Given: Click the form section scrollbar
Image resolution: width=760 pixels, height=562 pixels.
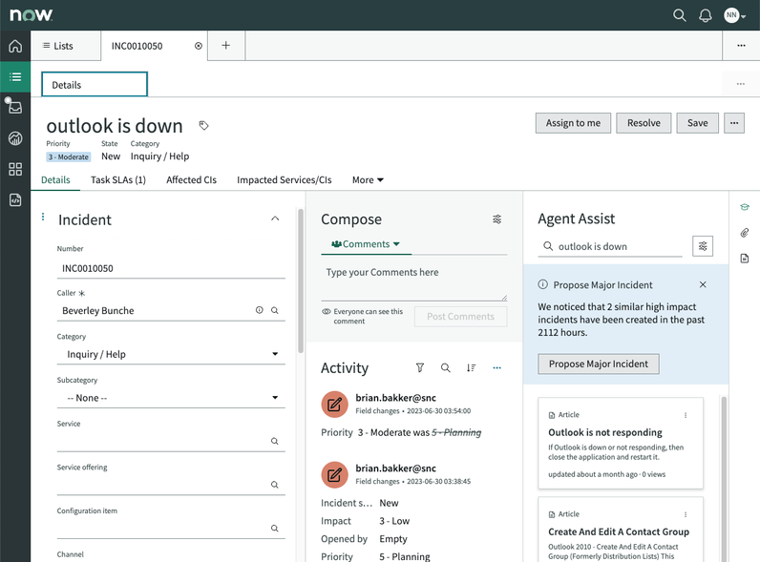Looking at the screenshot, I should click(301, 281).
